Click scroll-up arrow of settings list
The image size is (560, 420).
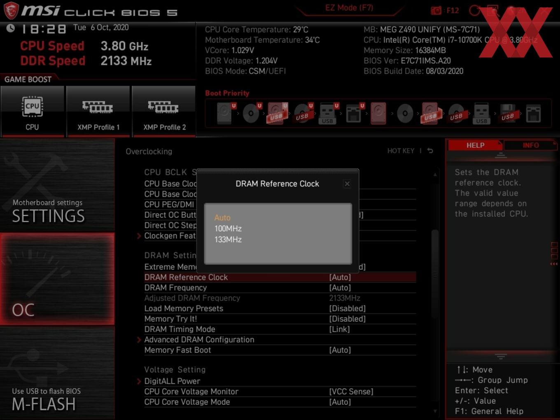(x=435, y=175)
